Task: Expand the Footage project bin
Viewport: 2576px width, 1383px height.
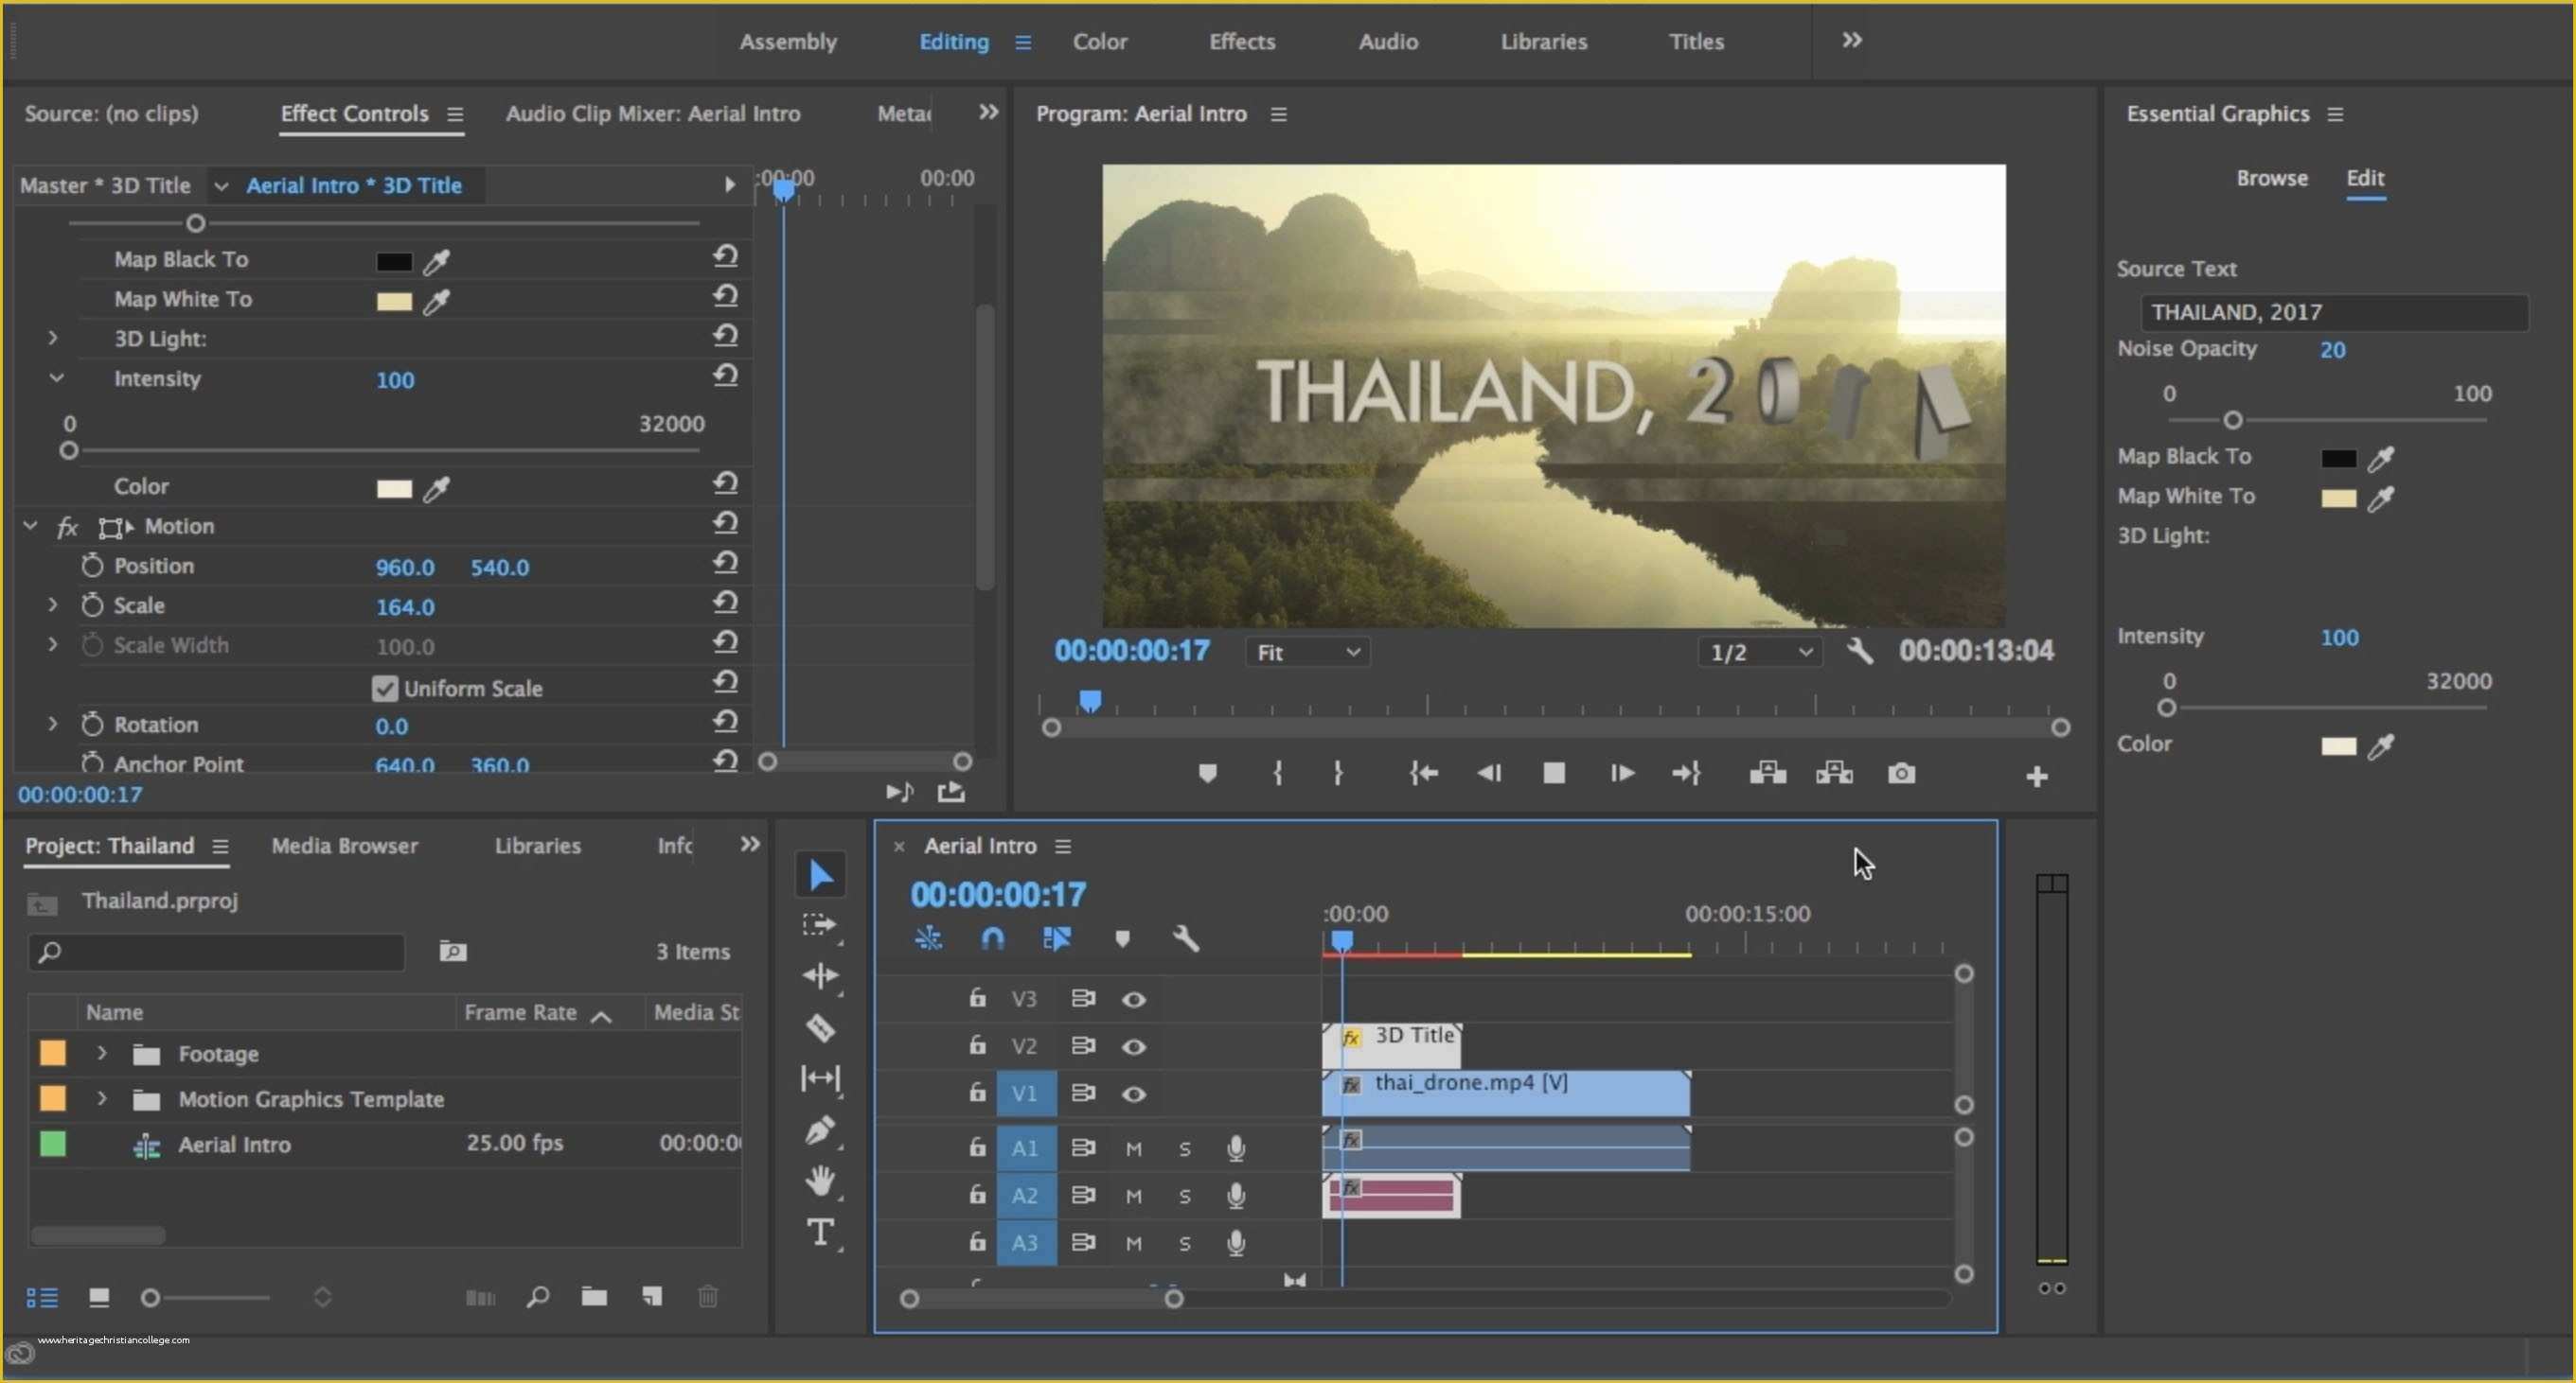Action: (102, 1053)
